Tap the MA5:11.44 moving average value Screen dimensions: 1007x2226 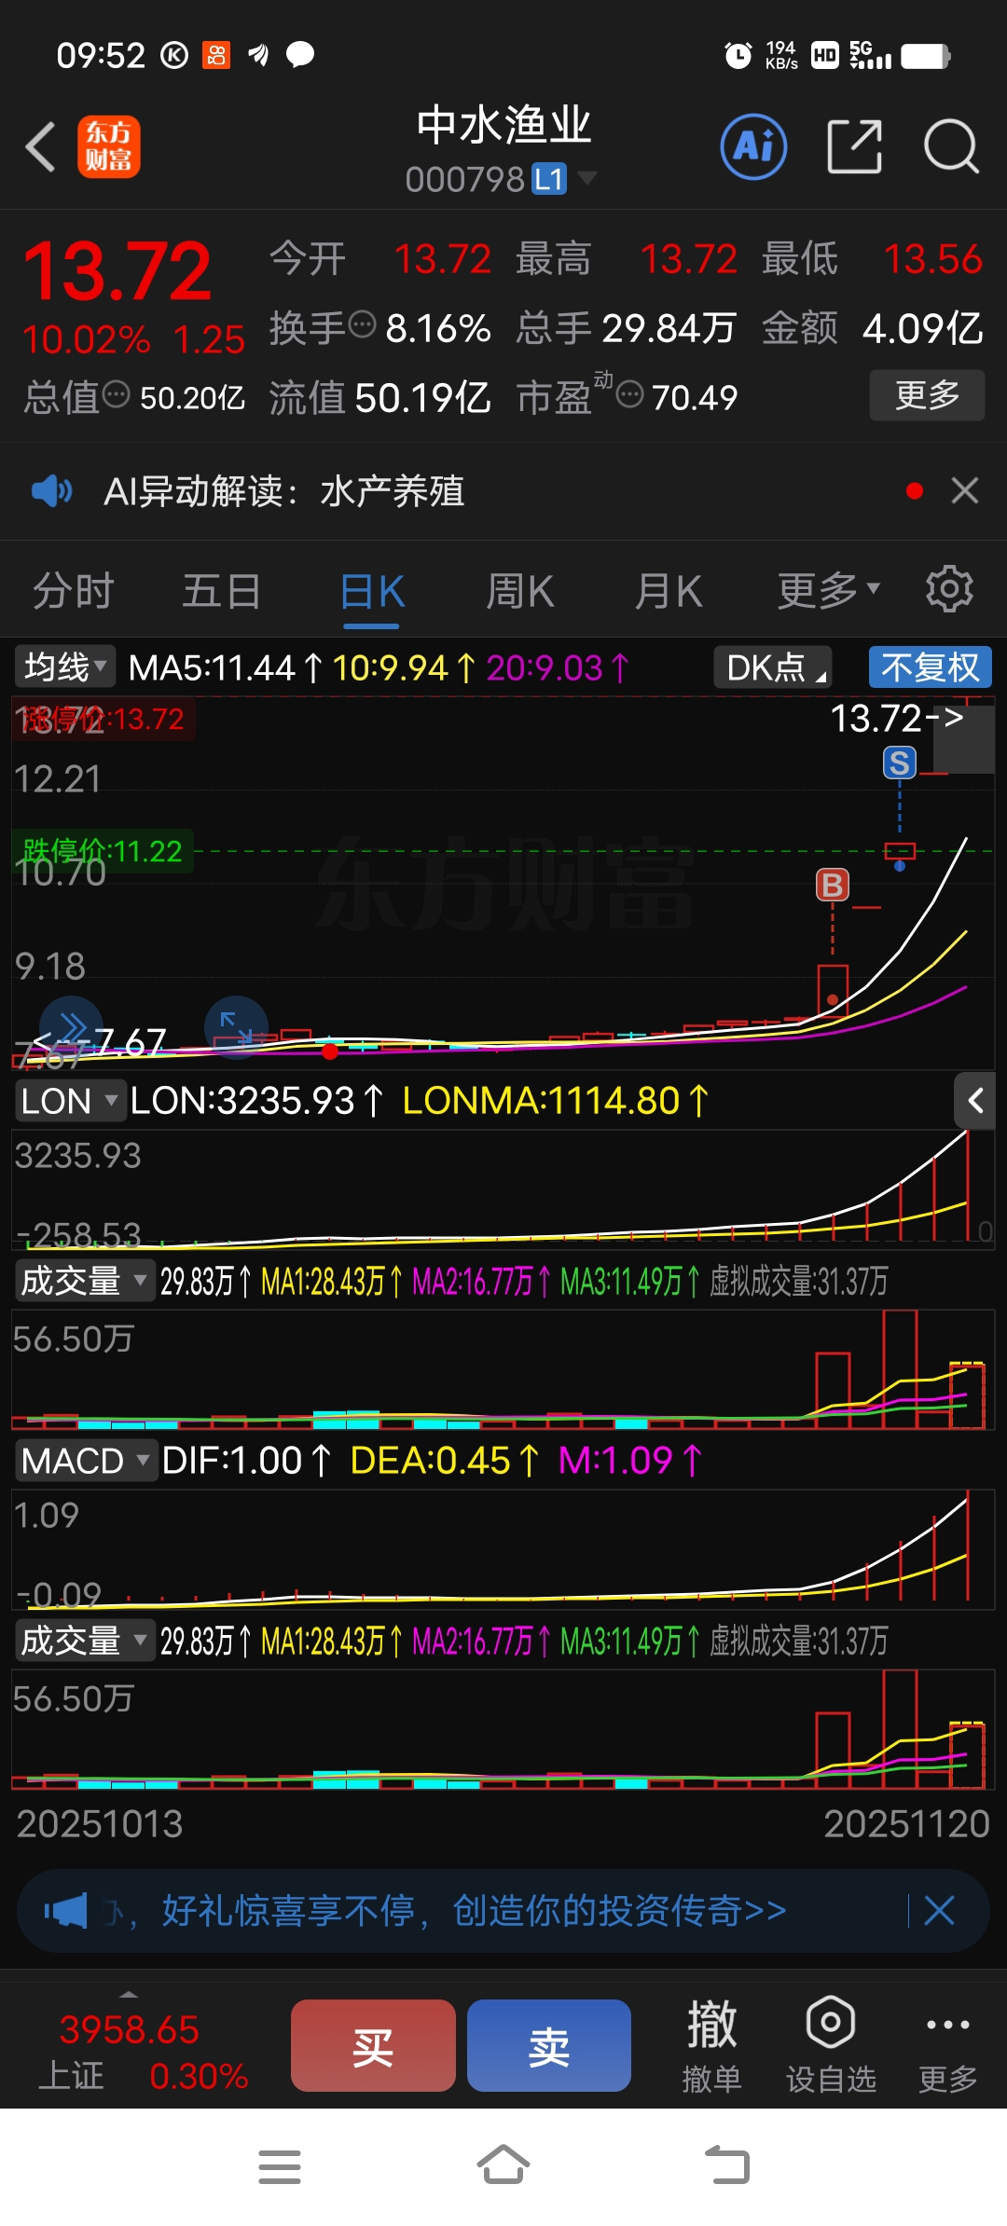(x=225, y=667)
